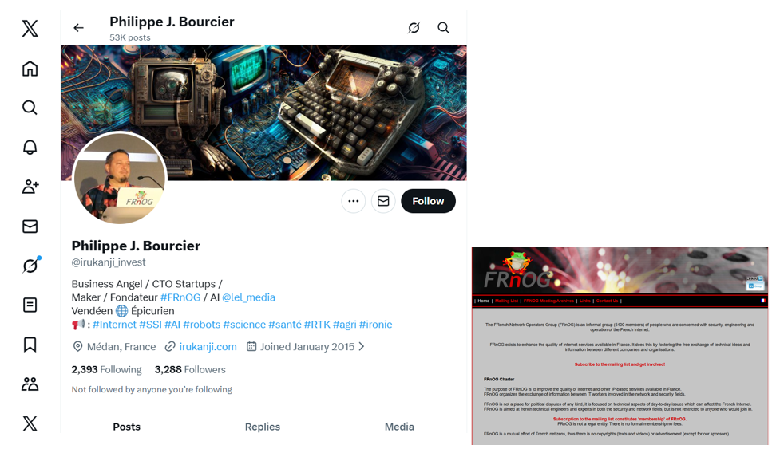The width and height of the screenshot is (776, 453).
Task: Open the Notifications bell icon
Action: tap(30, 147)
